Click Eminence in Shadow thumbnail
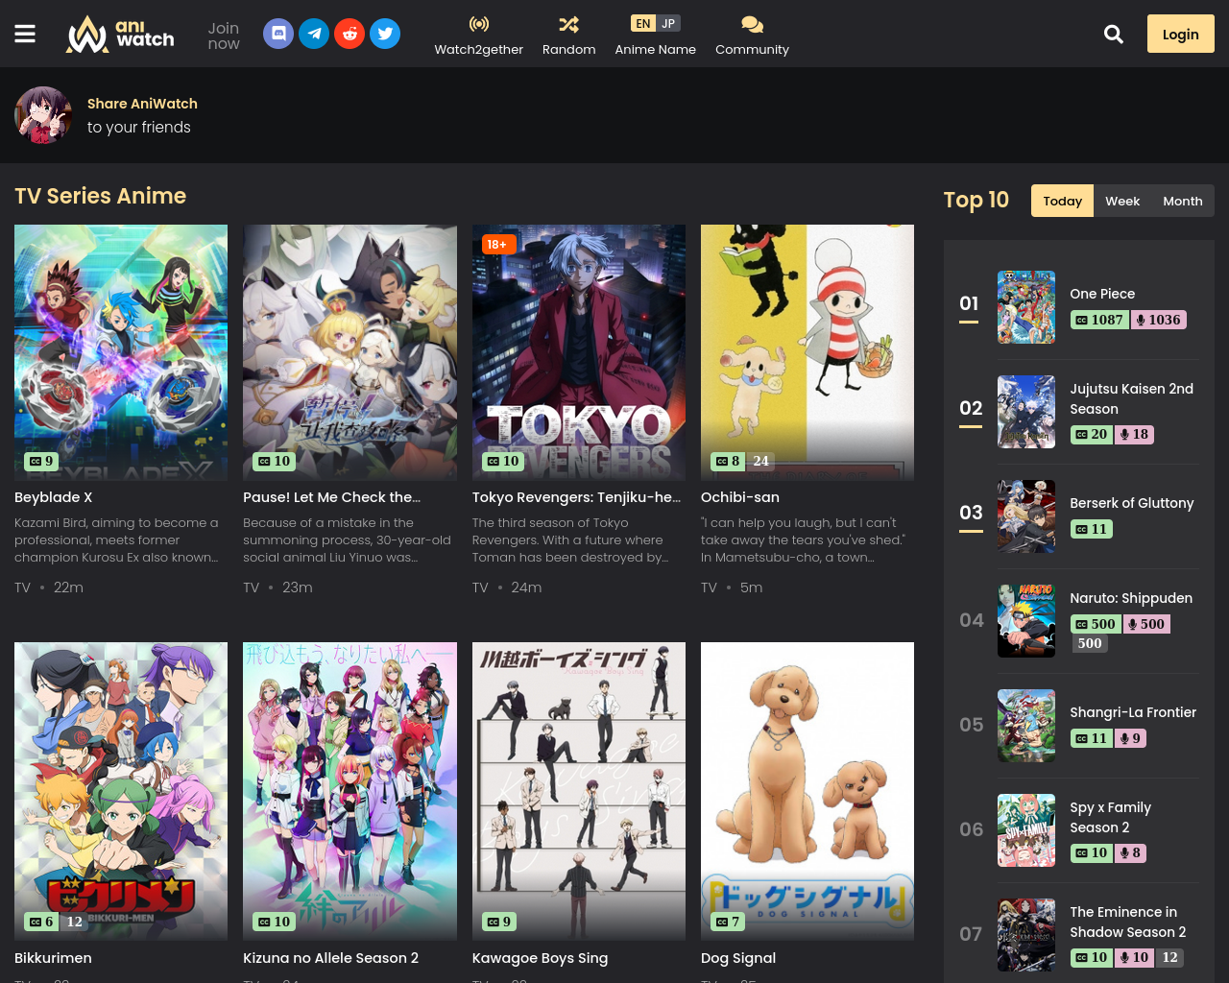The height and width of the screenshot is (983, 1229). click(1026, 935)
